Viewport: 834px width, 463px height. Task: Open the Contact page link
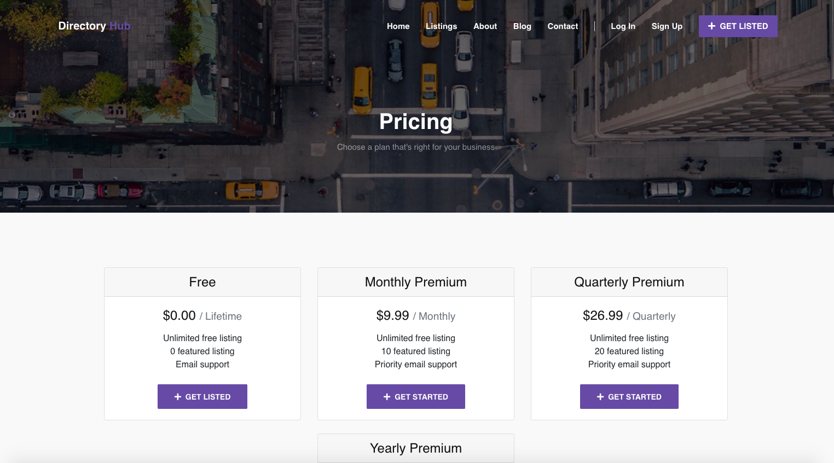(x=563, y=26)
